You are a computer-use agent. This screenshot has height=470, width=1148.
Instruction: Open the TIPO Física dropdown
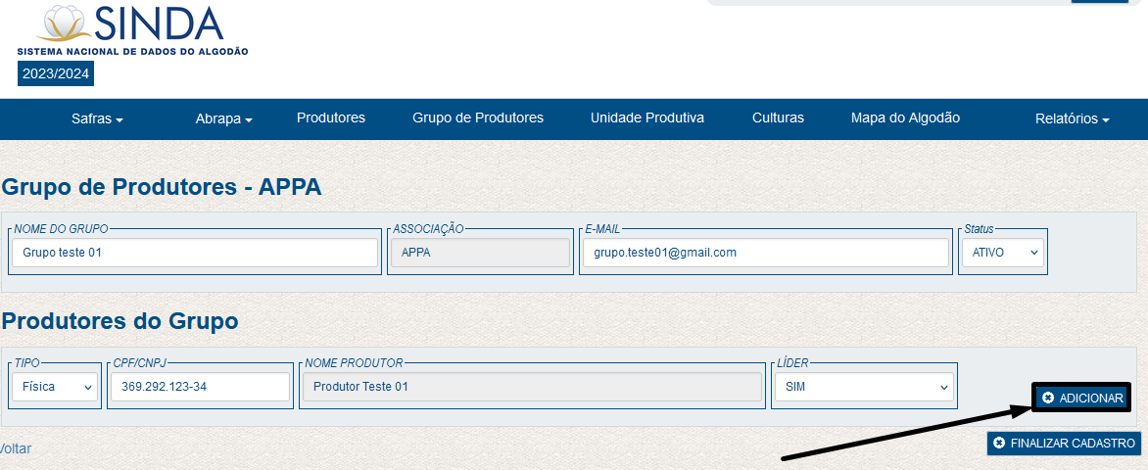[55, 387]
